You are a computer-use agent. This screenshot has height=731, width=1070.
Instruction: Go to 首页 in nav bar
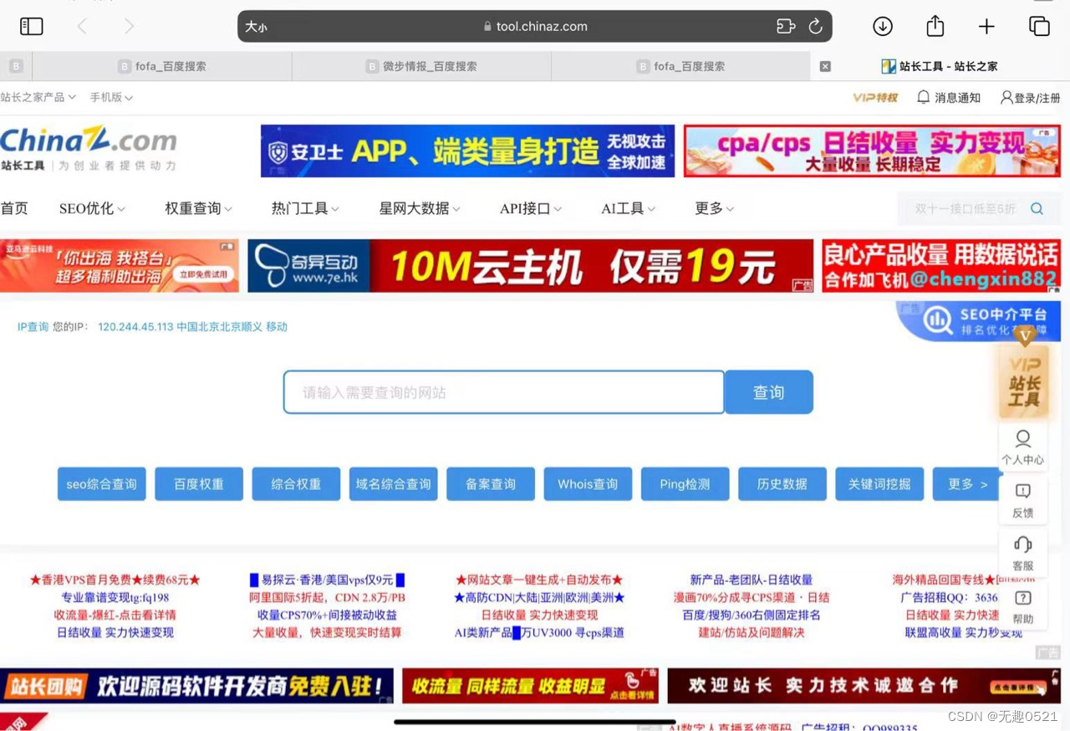(x=14, y=208)
